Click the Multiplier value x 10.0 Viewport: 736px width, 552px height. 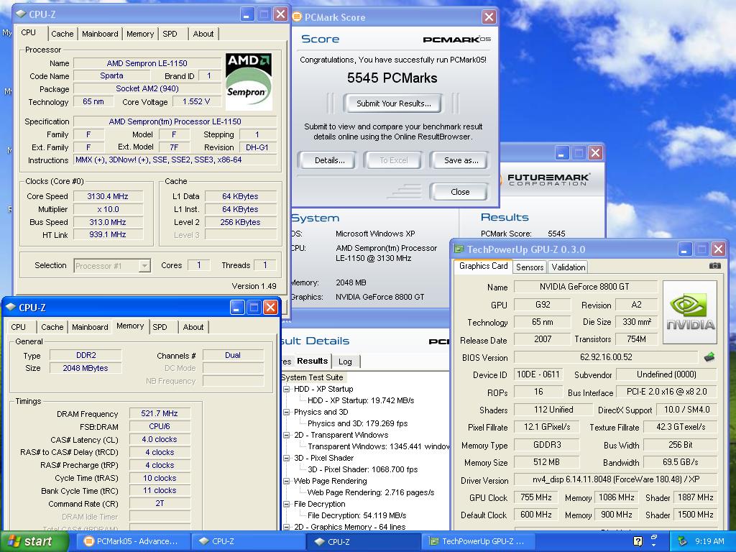[x=108, y=209]
